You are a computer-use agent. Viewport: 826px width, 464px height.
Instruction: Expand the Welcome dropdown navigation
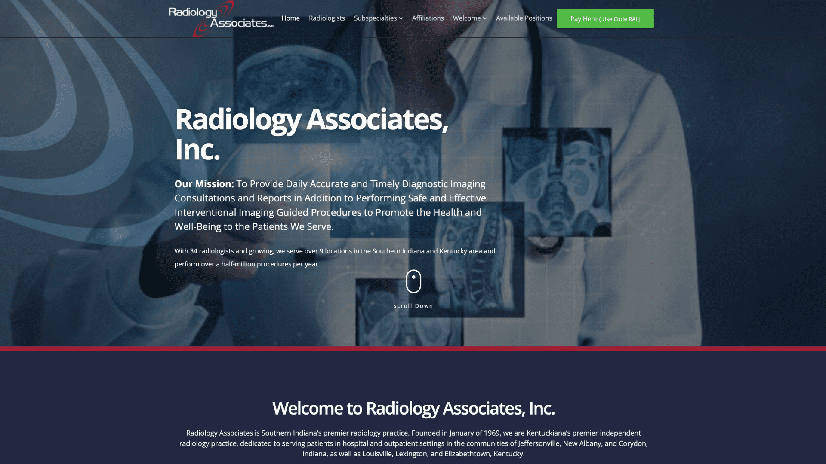(470, 18)
